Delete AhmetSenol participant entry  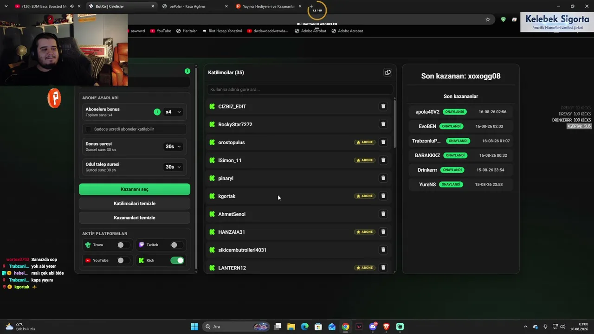(383, 214)
